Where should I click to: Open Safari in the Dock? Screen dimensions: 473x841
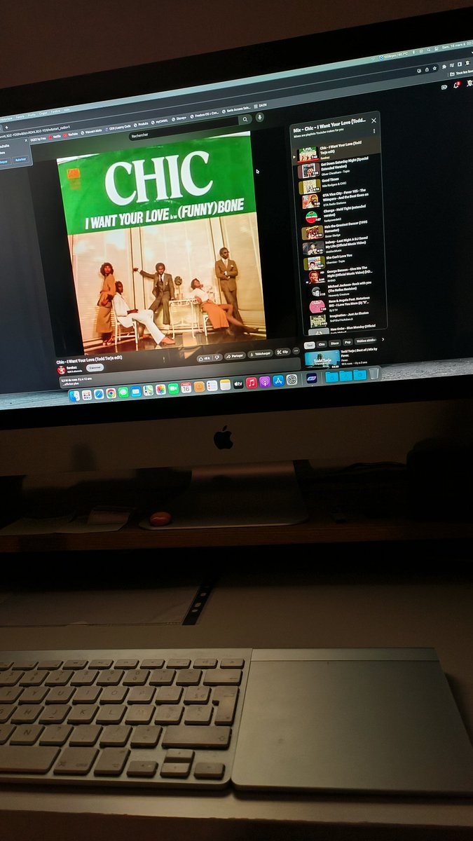[99, 395]
